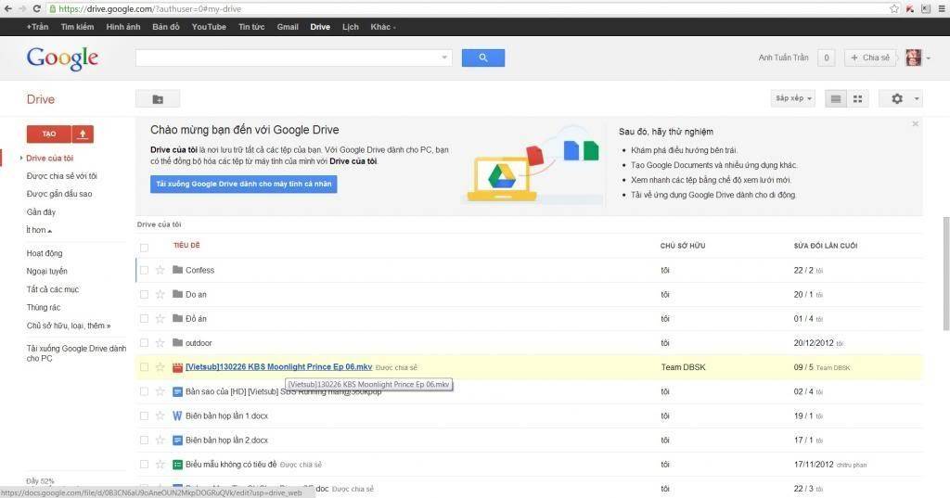Viewport: 950px width, 498px height.
Task: Open search options dropdown arrow
Action: click(x=444, y=57)
